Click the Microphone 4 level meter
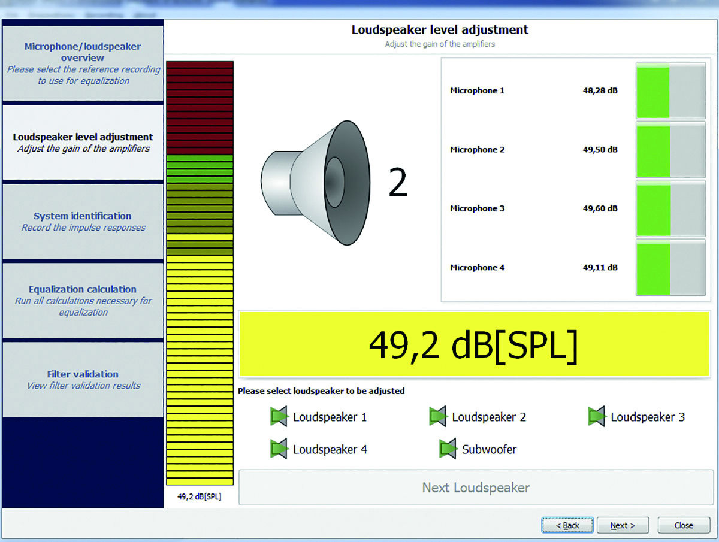The image size is (719, 542). pos(671,267)
